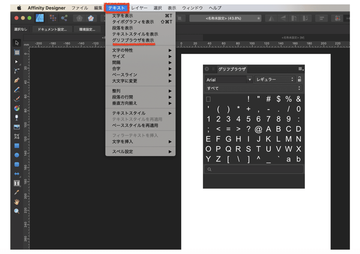Switch to <名称未設定> [M] document tab
This screenshot has width=360, height=254.
pyautogui.click(x=293, y=37)
